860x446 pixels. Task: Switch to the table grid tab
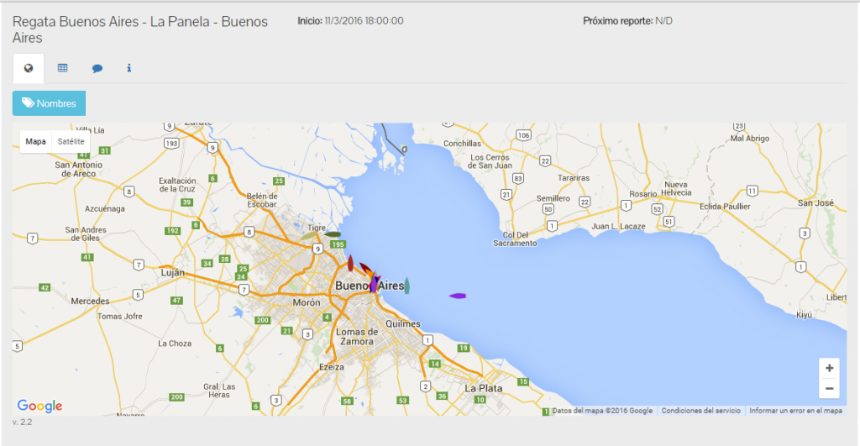(x=62, y=68)
